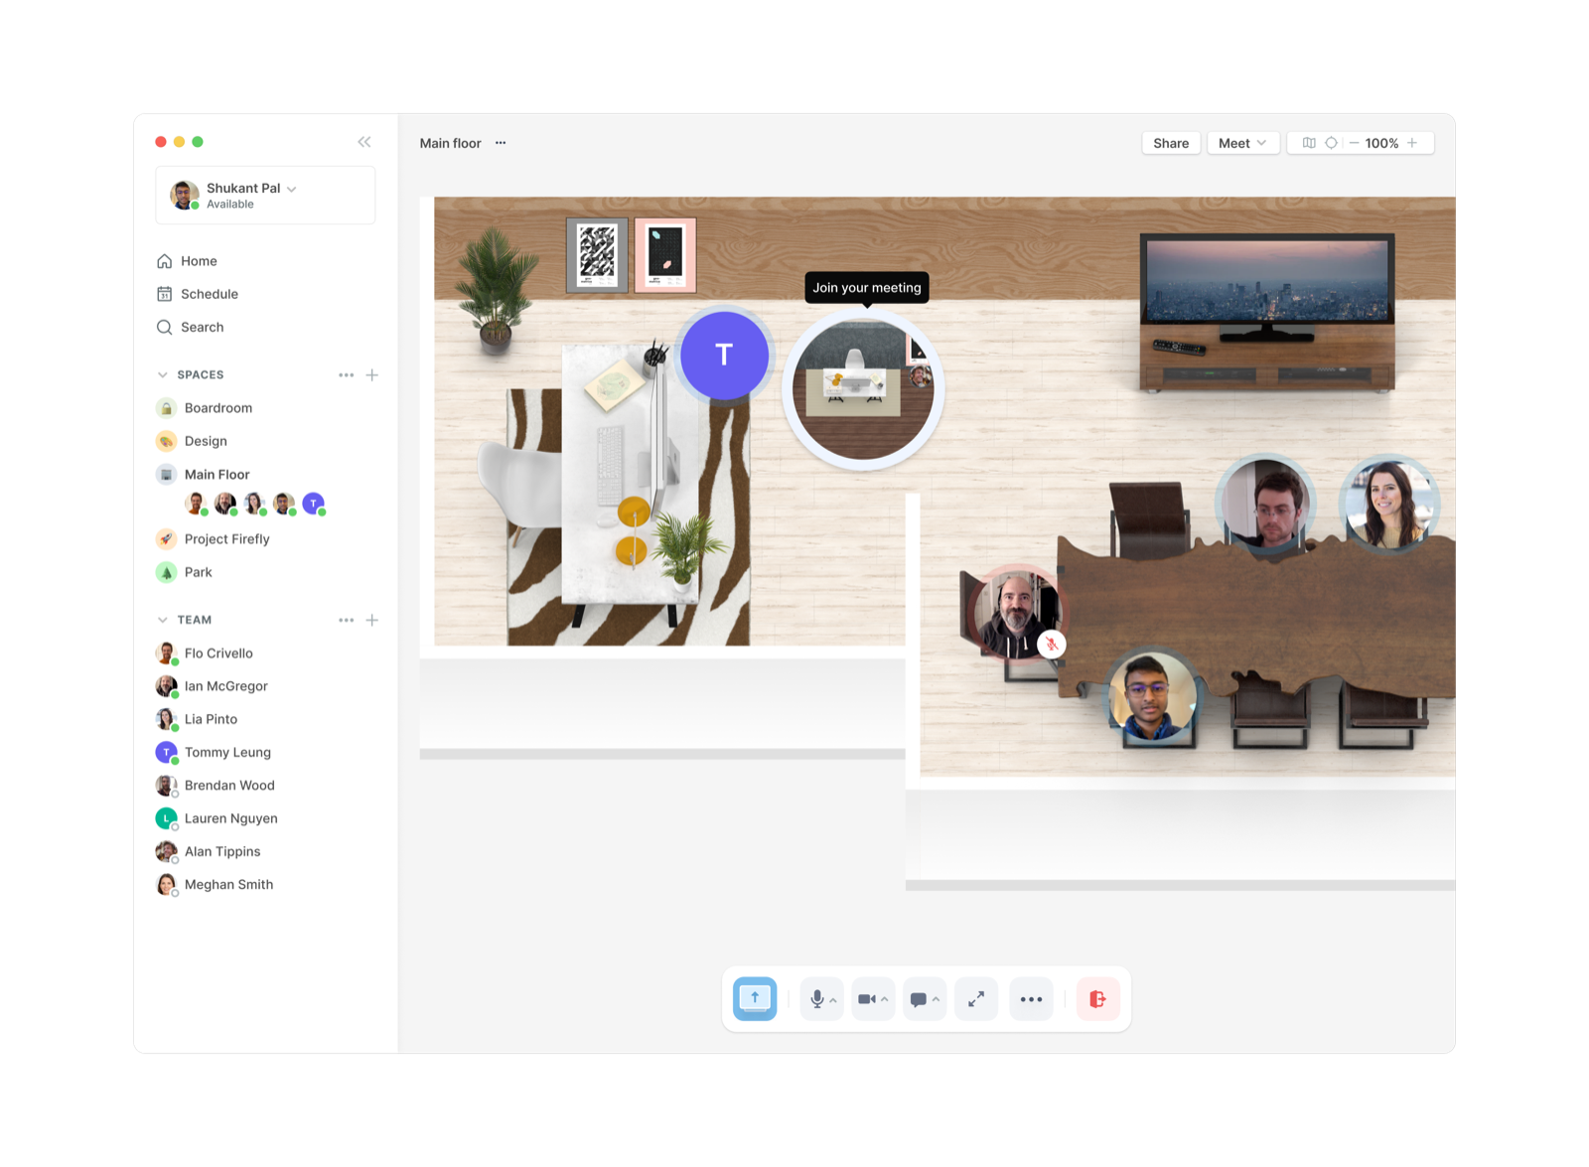Open the chat bubble icon in the toolbar
Viewport: 1589px width, 1167px height.
[x=921, y=998]
